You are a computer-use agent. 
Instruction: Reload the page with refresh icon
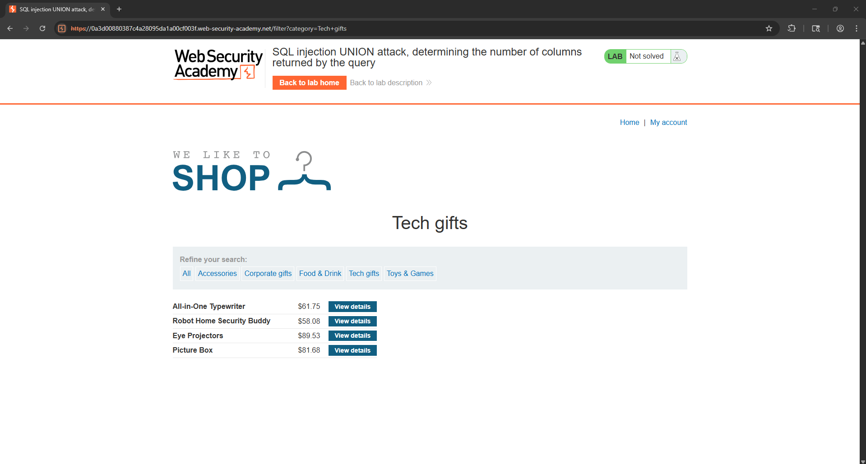pos(42,28)
